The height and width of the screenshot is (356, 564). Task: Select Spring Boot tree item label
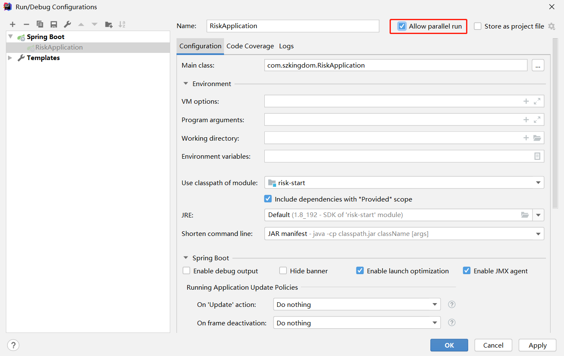point(46,37)
